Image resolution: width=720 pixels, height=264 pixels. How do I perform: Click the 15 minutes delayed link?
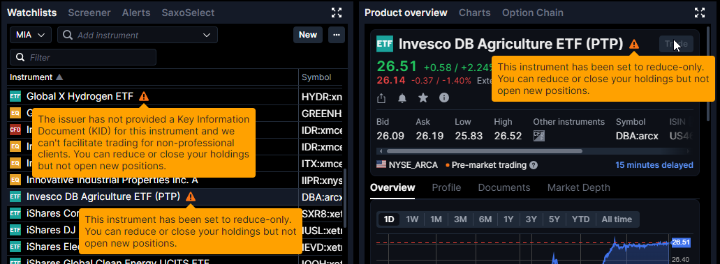[654, 165]
